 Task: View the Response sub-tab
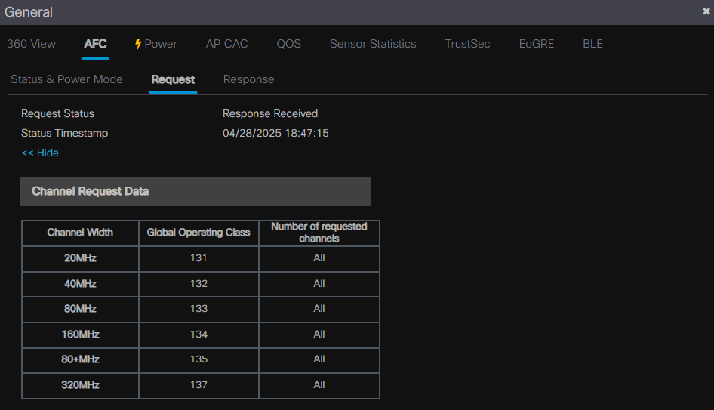[248, 79]
